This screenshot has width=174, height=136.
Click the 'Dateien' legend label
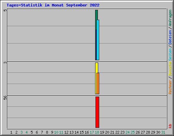[x=170, y=37]
